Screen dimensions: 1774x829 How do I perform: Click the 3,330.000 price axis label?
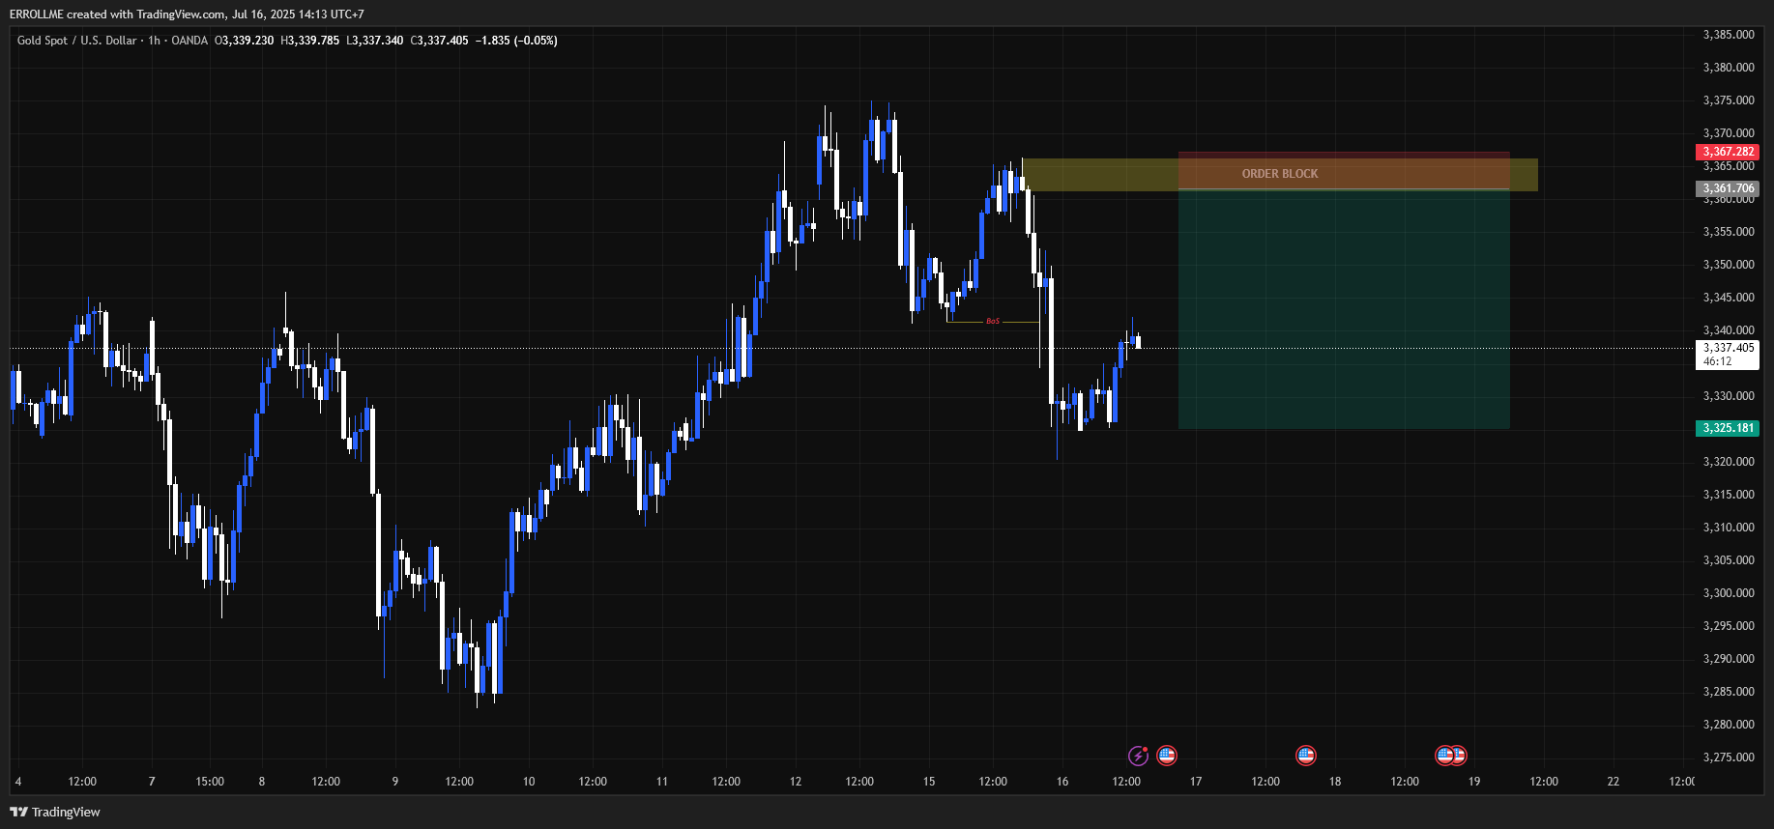(1729, 396)
